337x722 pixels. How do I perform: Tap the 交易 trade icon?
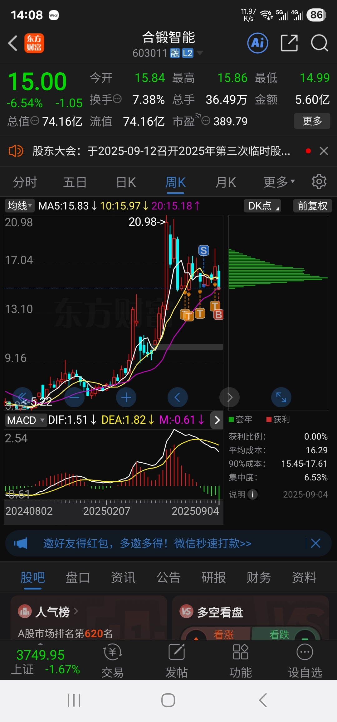(x=112, y=661)
